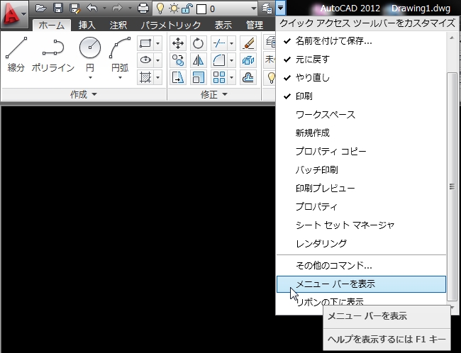
Task: Expand the 修正 panel flyout
Action: [x=214, y=94]
